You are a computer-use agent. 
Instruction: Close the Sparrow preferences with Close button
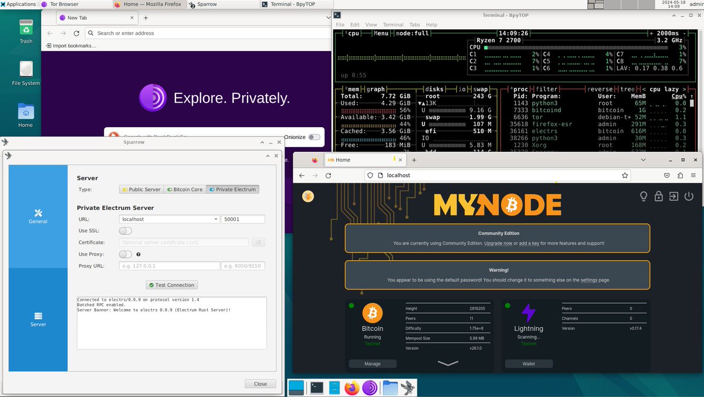pyautogui.click(x=260, y=384)
